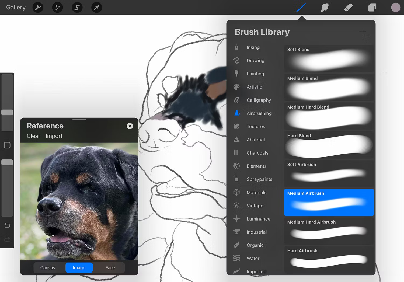Image resolution: width=404 pixels, height=282 pixels.
Task: Tap the sidebar modify square button
Action: (x=7, y=145)
